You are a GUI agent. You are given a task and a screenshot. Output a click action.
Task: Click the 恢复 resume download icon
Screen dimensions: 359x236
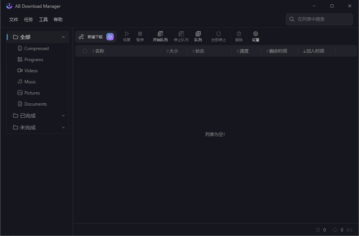[x=126, y=36]
